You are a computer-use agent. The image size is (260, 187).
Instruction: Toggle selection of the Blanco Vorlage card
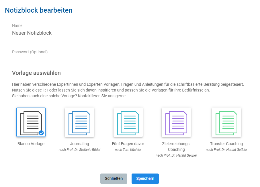click(x=31, y=122)
